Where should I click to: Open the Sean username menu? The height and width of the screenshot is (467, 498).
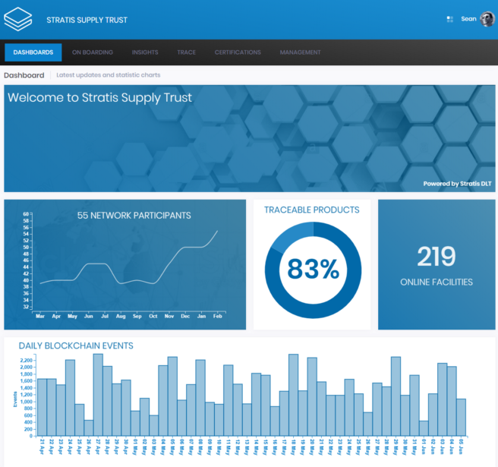pyautogui.click(x=468, y=19)
